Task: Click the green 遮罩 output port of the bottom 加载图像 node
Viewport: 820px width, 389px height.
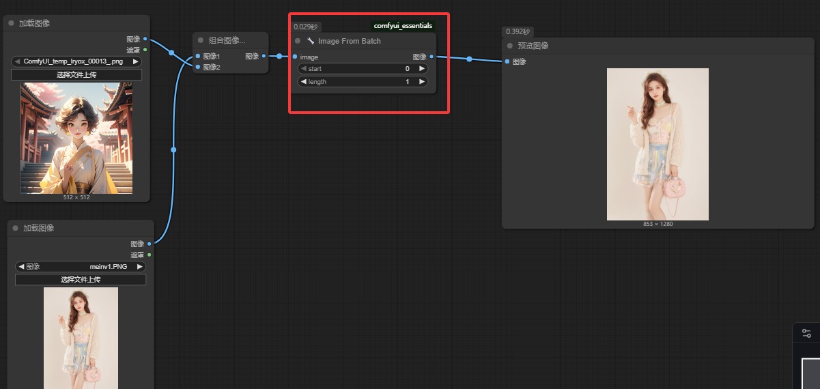Action: 150,255
